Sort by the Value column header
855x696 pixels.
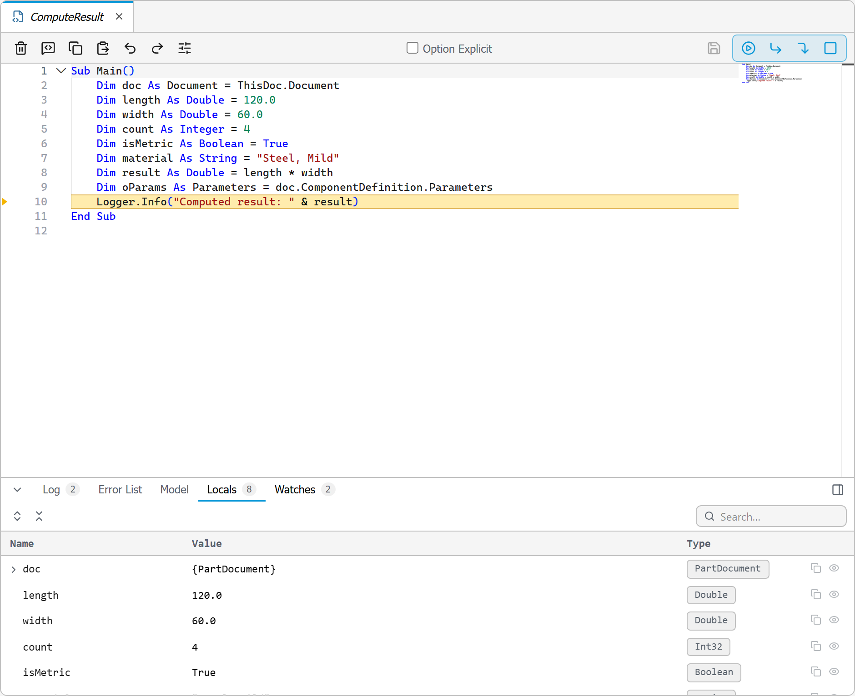click(x=207, y=544)
